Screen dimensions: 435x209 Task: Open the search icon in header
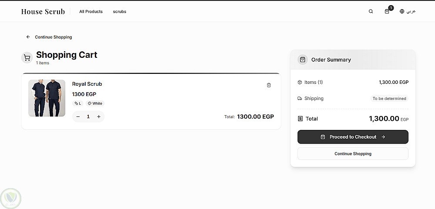point(371,12)
